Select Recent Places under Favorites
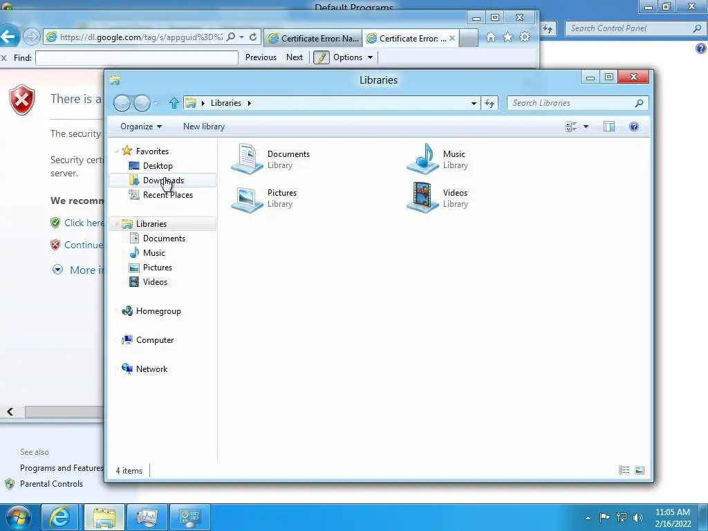The height and width of the screenshot is (531, 708). 167,194
